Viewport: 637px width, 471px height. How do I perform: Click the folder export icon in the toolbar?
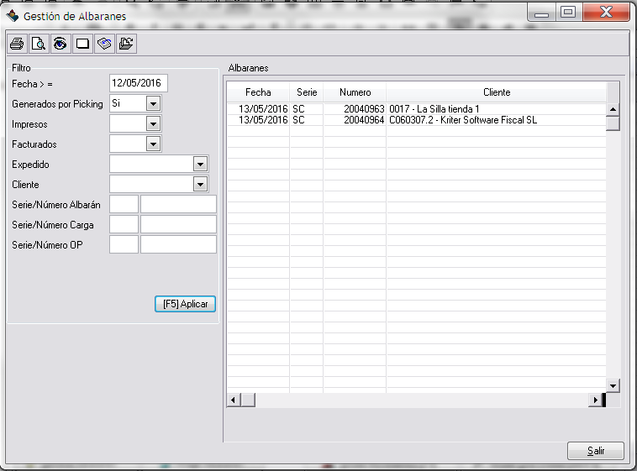tap(126, 44)
